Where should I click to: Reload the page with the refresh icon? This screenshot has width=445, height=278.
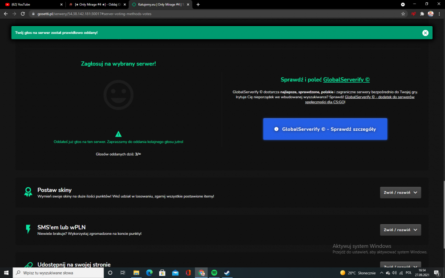tap(23, 14)
